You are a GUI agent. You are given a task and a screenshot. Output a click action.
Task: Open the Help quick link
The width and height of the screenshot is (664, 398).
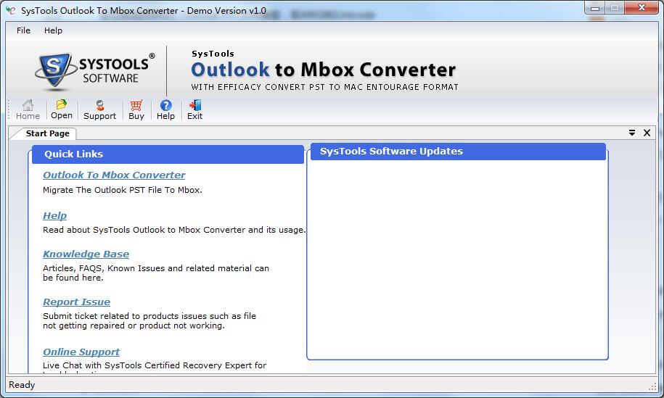pyautogui.click(x=54, y=216)
